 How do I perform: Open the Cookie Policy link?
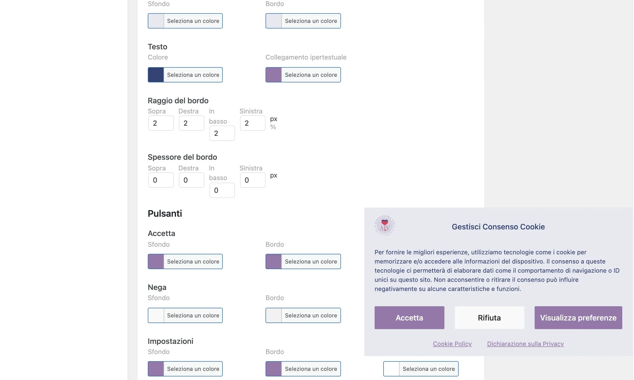coord(452,344)
